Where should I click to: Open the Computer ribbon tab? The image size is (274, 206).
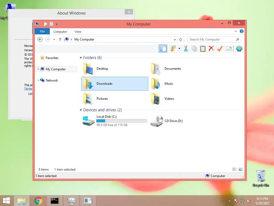pyautogui.click(x=60, y=32)
